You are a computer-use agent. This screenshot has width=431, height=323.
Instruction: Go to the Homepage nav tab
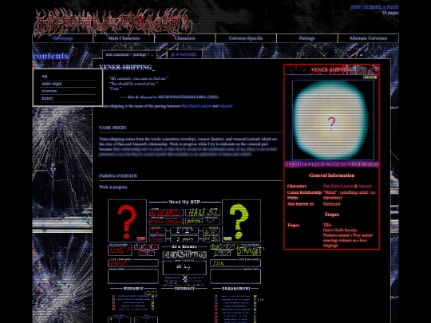(63, 38)
